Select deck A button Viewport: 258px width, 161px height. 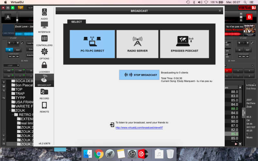(x=8, y=17)
